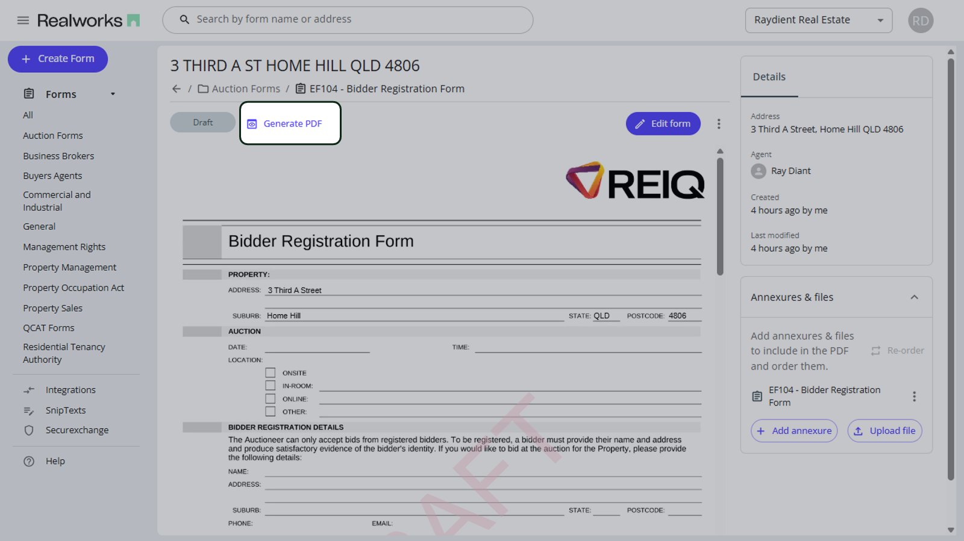Click the Re-order icon in Annexures

point(875,351)
